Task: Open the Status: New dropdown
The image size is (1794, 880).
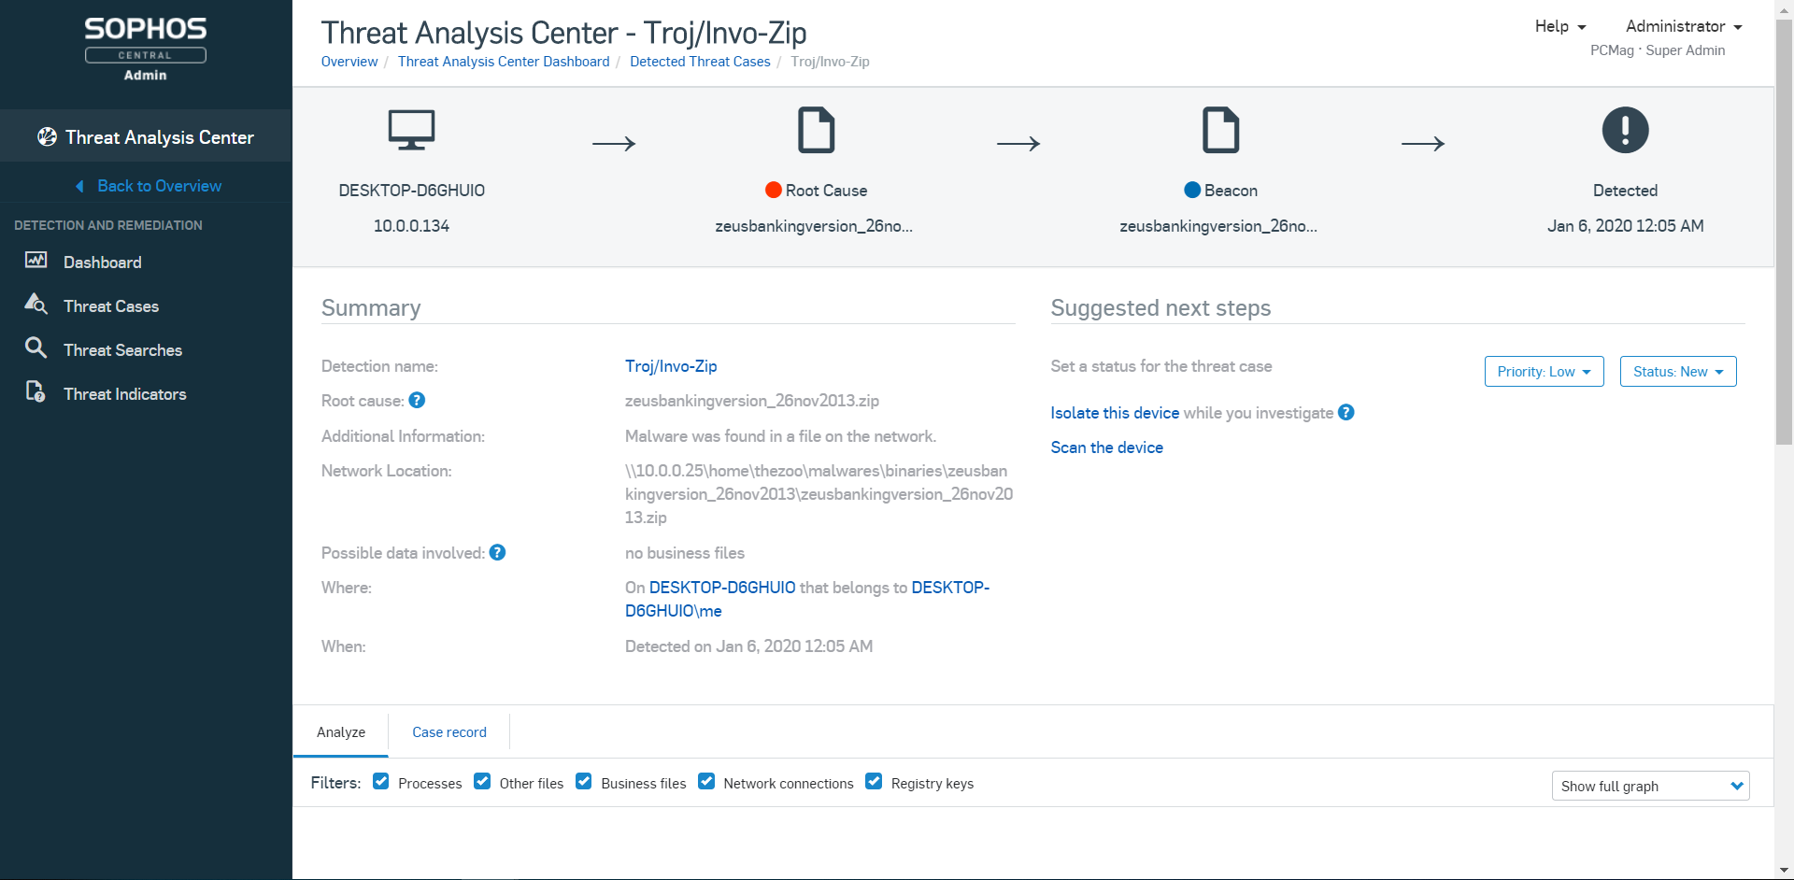Action: click(x=1678, y=371)
